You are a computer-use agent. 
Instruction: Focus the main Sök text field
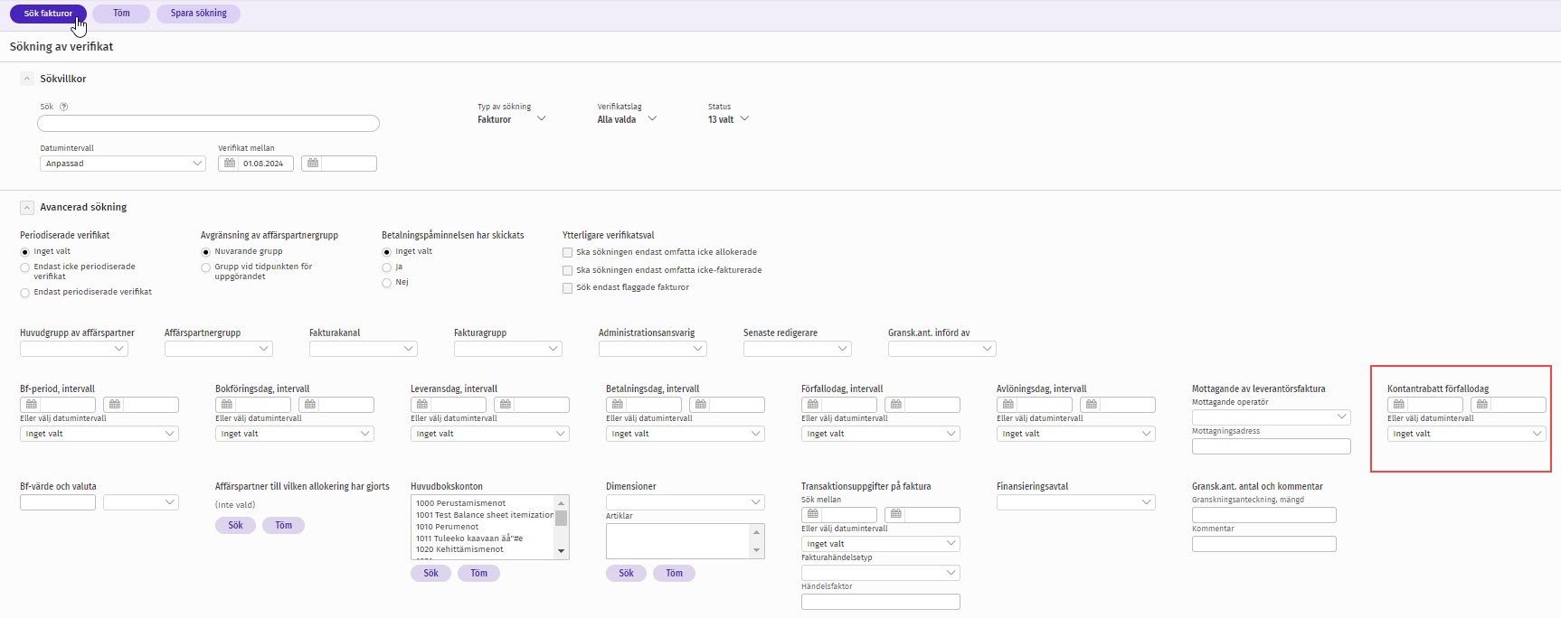[x=208, y=124]
